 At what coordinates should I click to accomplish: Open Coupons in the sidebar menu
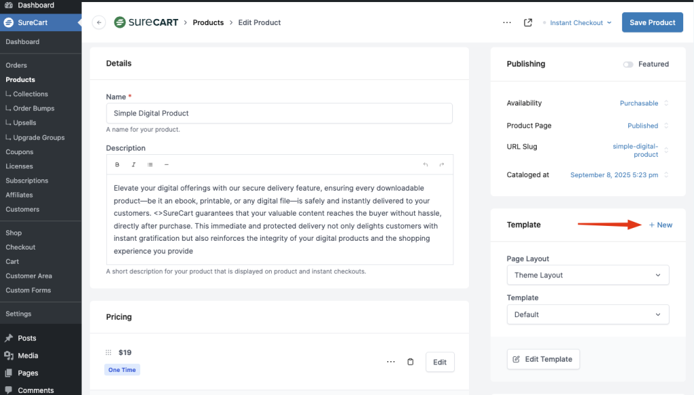19,152
